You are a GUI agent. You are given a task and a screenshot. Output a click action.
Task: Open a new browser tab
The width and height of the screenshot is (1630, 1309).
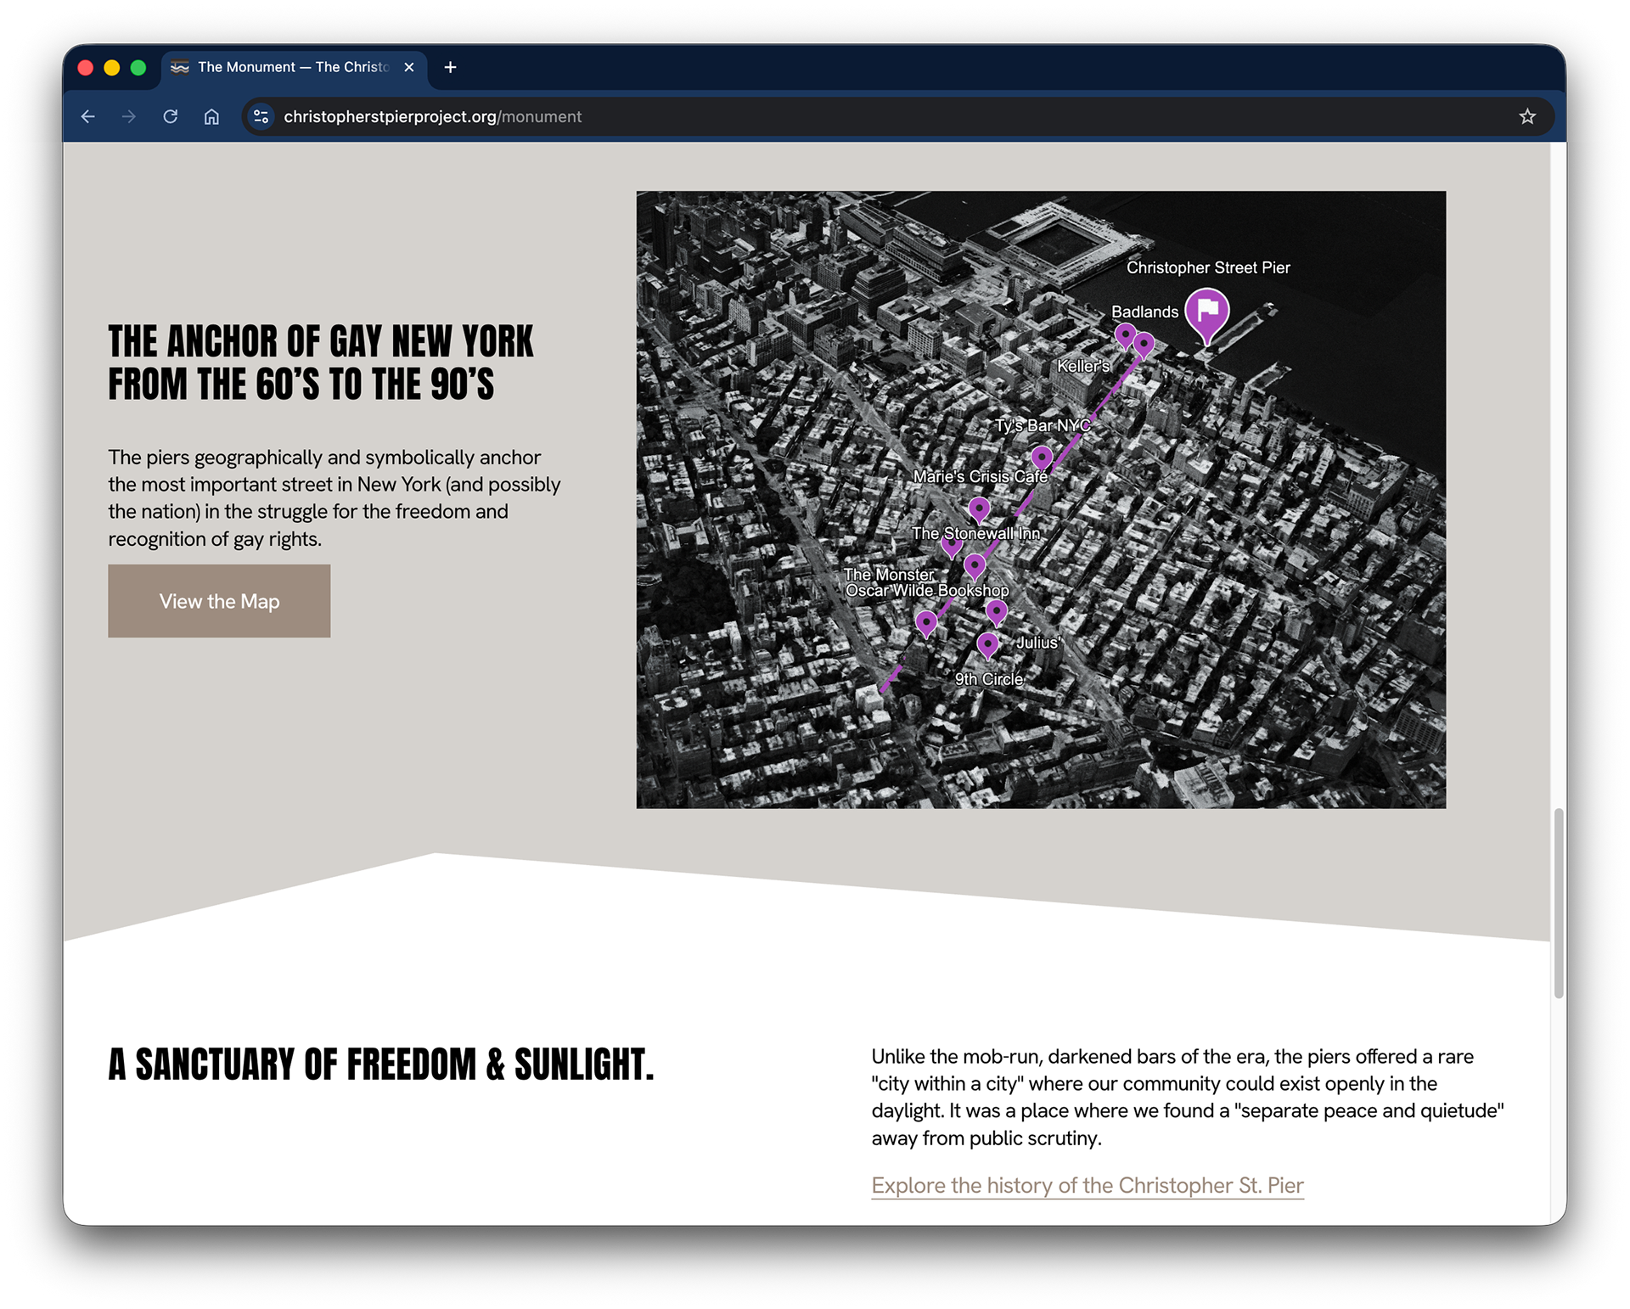click(x=451, y=67)
